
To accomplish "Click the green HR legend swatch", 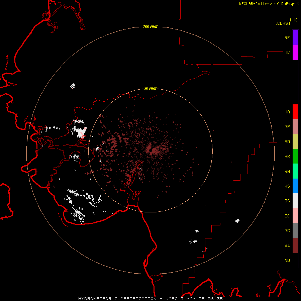I will (295, 157).
